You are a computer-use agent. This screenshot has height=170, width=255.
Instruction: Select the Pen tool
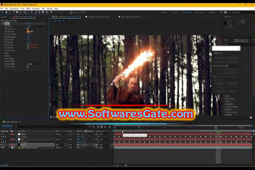28,12
